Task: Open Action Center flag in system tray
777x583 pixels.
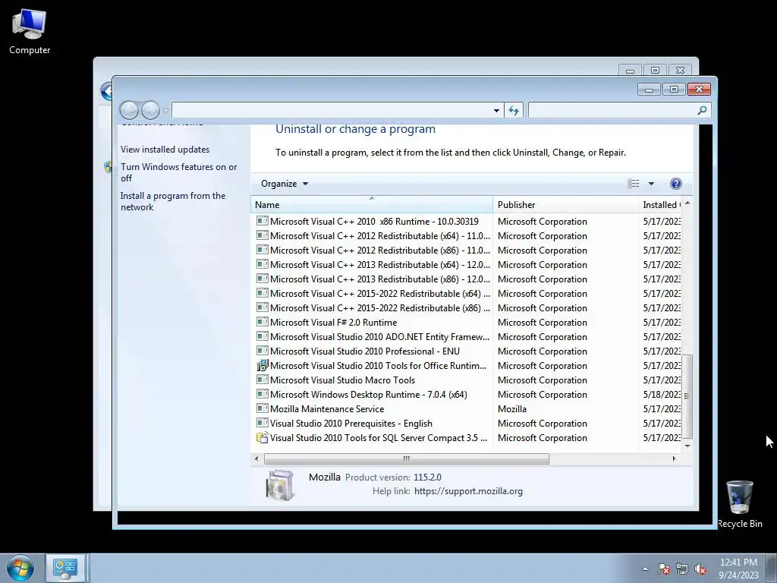Action: click(663, 569)
